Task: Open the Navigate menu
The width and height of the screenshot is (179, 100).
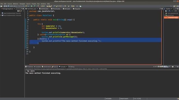Action: [x=22, y=4]
